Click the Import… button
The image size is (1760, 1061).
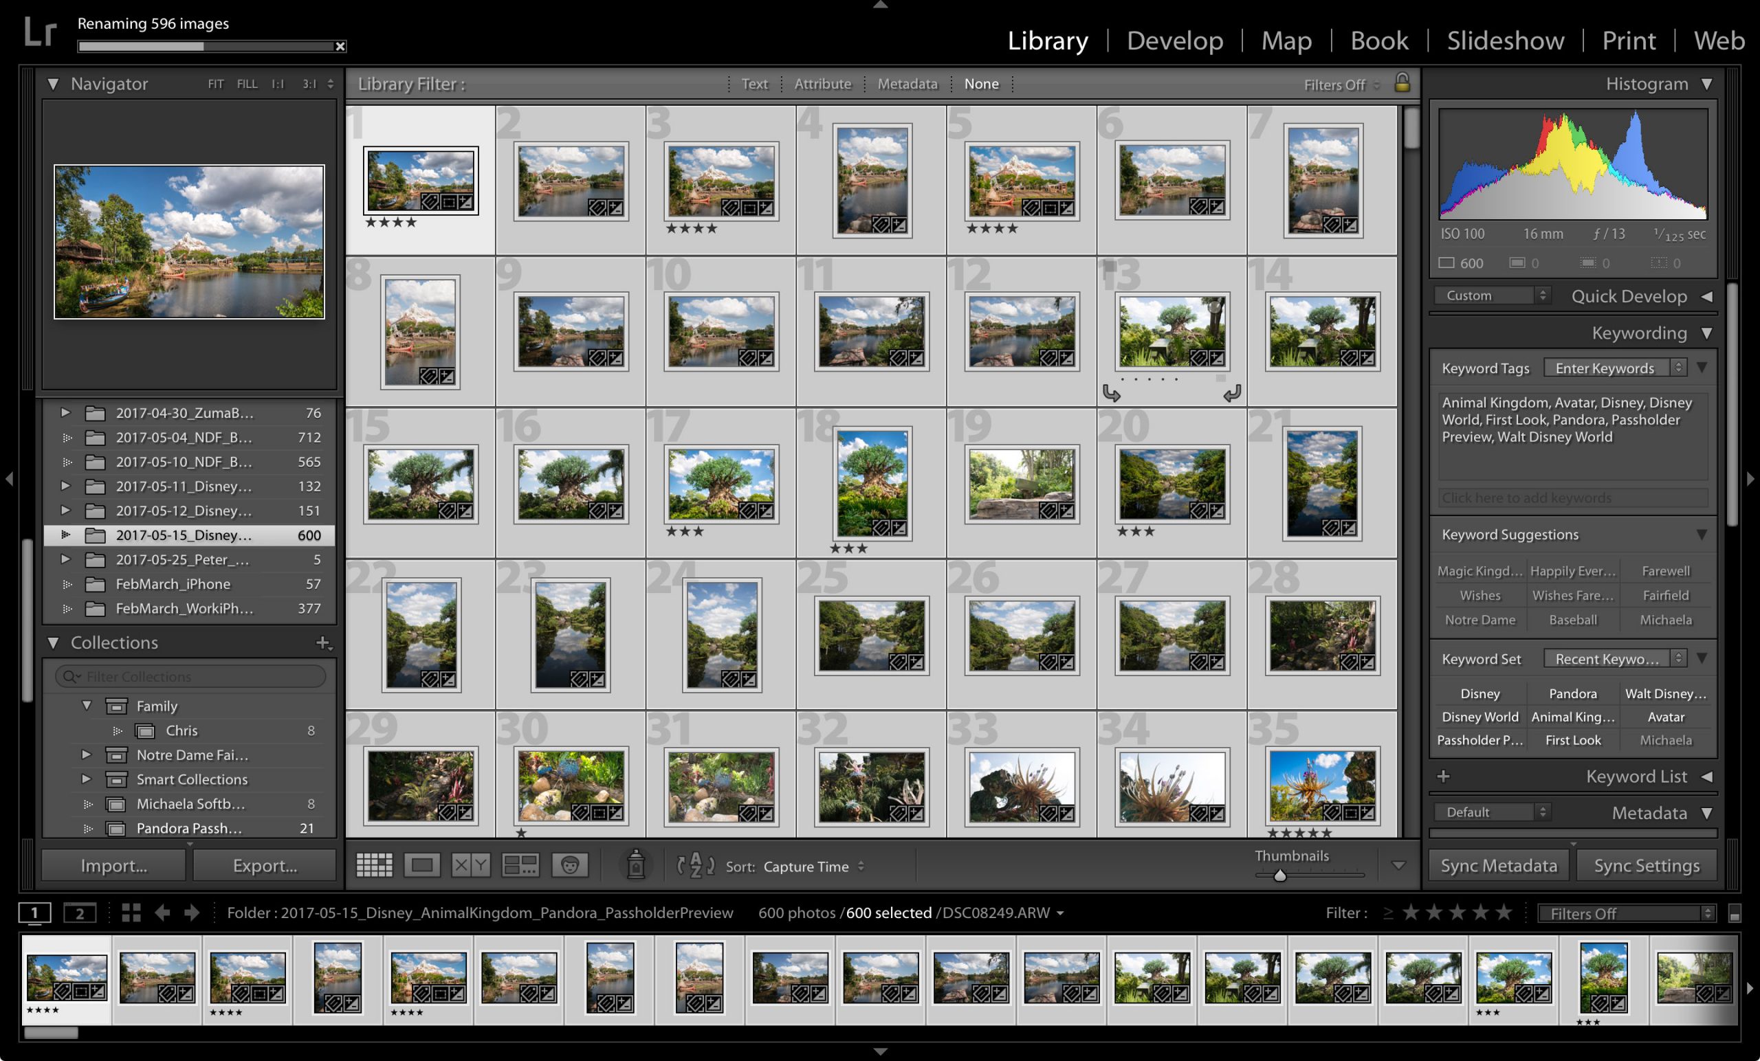pyautogui.click(x=113, y=865)
